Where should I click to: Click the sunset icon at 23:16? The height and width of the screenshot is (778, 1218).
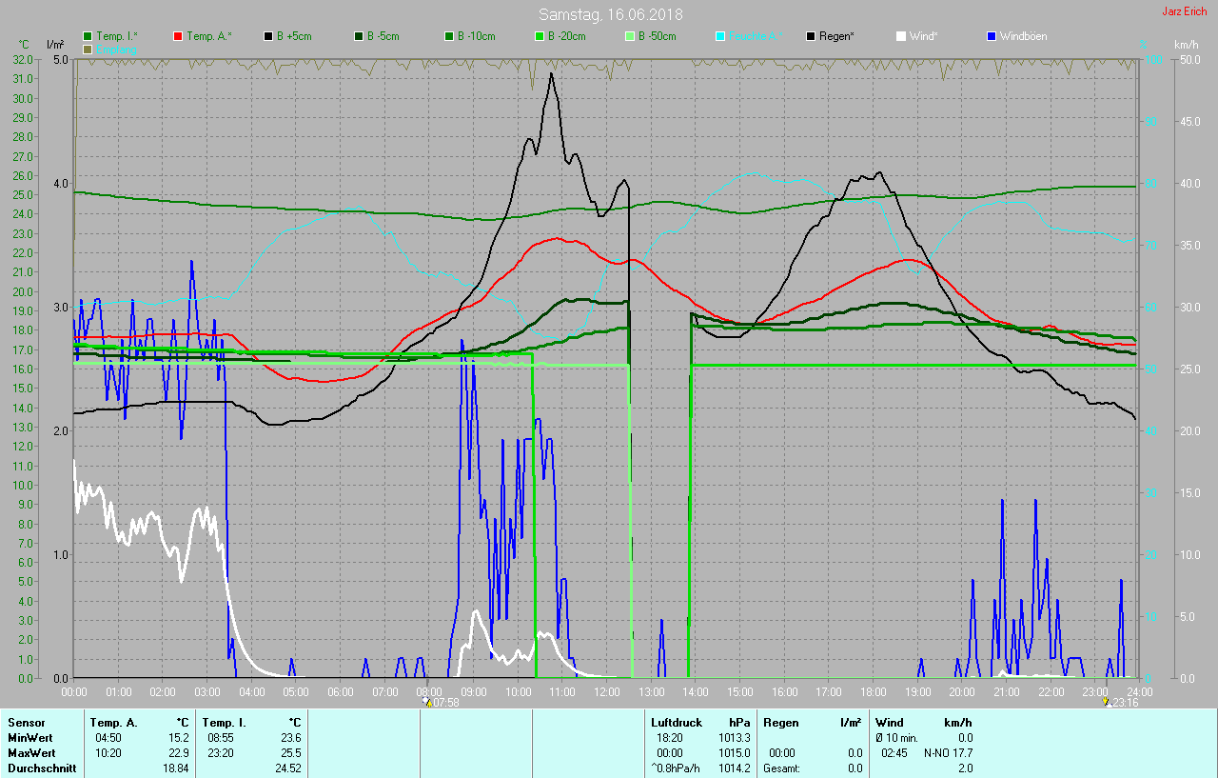(x=1106, y=702)
